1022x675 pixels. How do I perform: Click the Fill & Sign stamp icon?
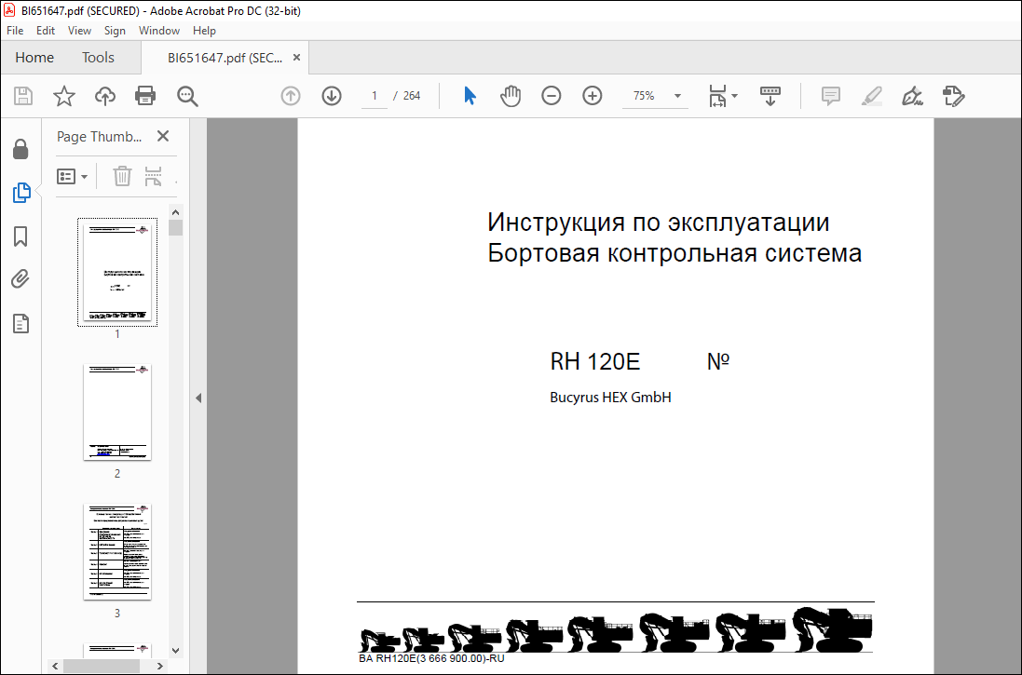pyautogui.click(x=954, y=96)
